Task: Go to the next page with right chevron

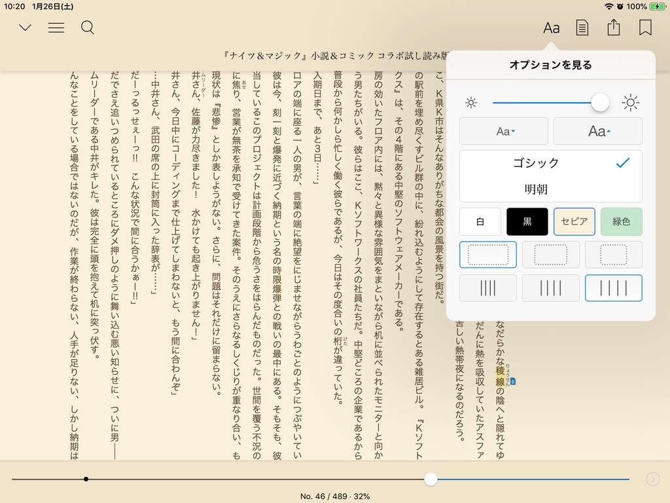Action: pyautogui.click(x=652, y=479)
